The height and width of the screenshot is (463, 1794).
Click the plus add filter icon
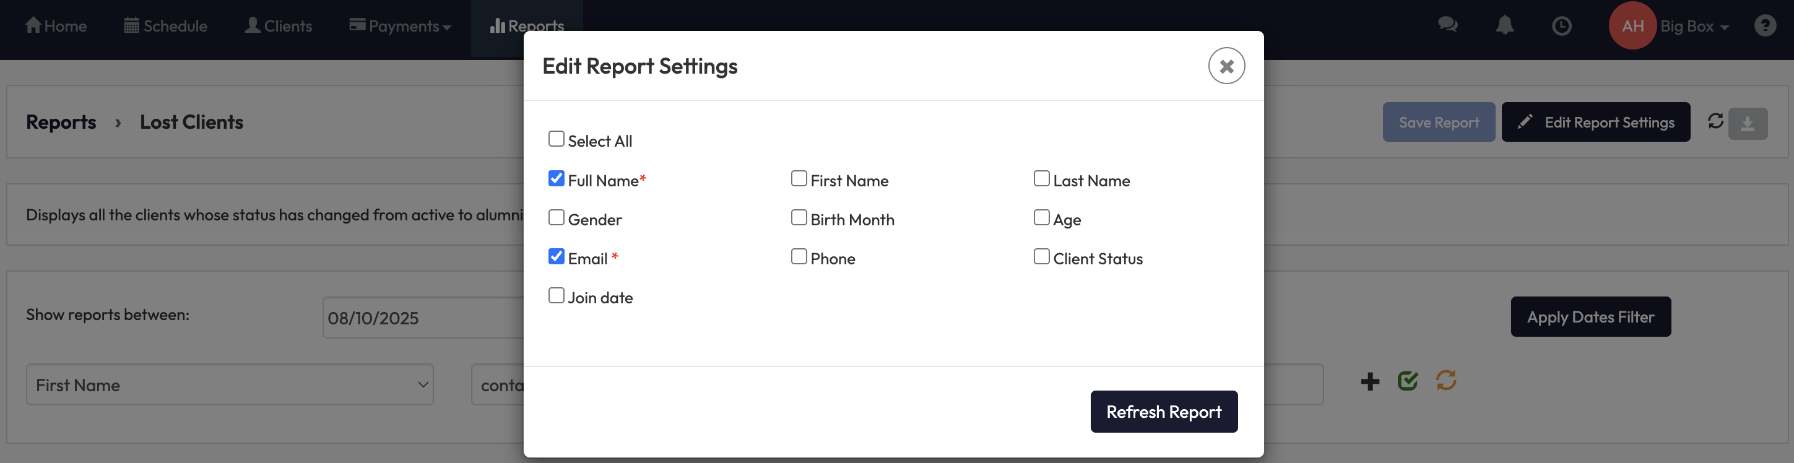(1369, 381)
